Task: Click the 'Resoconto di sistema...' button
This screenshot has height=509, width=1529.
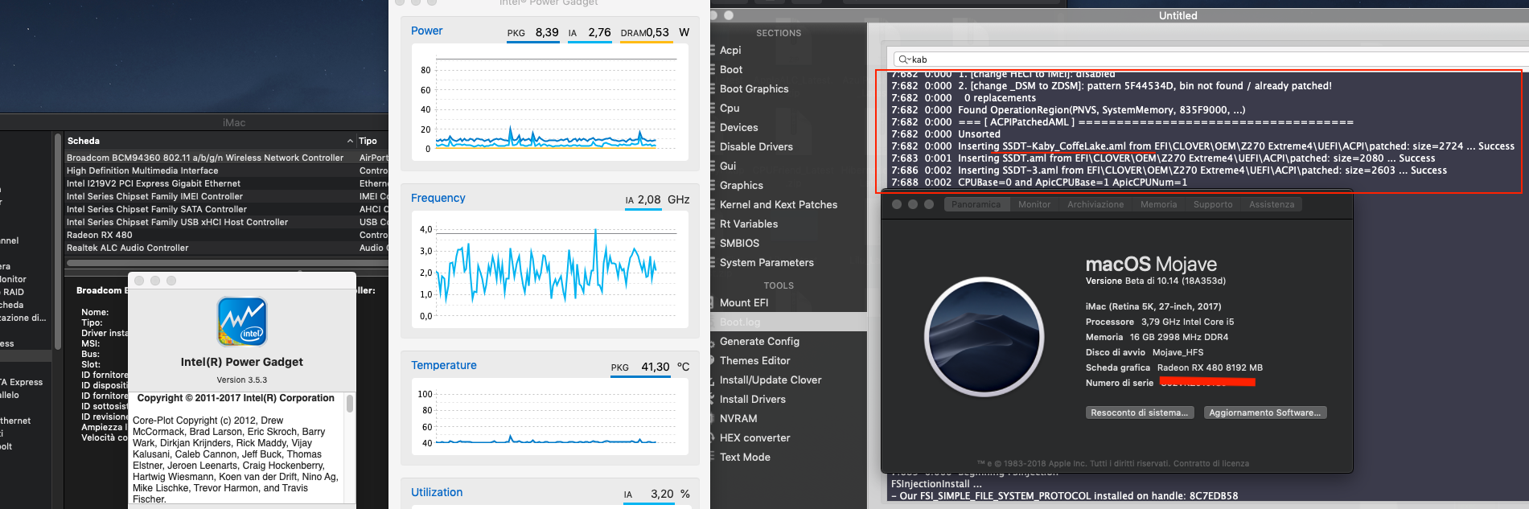Action: click(x=1138, y=413)
